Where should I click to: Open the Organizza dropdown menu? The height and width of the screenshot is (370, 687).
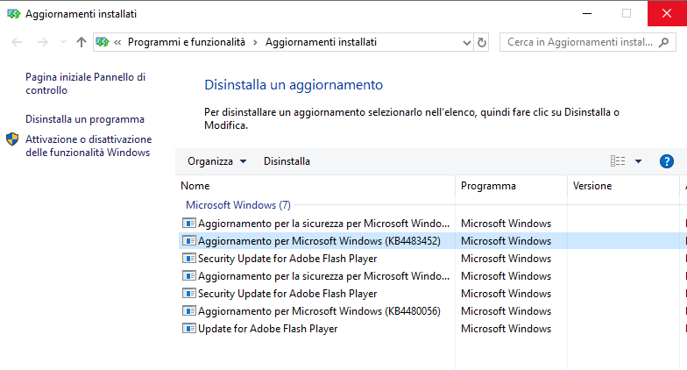coord(217,161)
